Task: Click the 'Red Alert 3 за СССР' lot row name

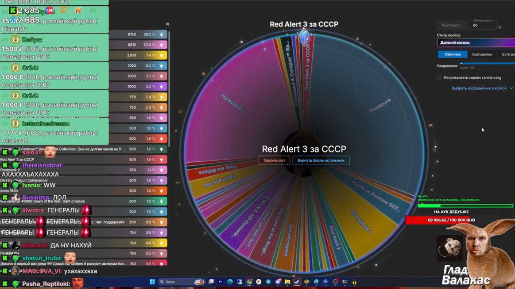Action: [17, 160]
